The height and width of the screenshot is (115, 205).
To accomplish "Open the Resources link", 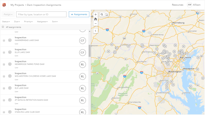I will (178, 5).
